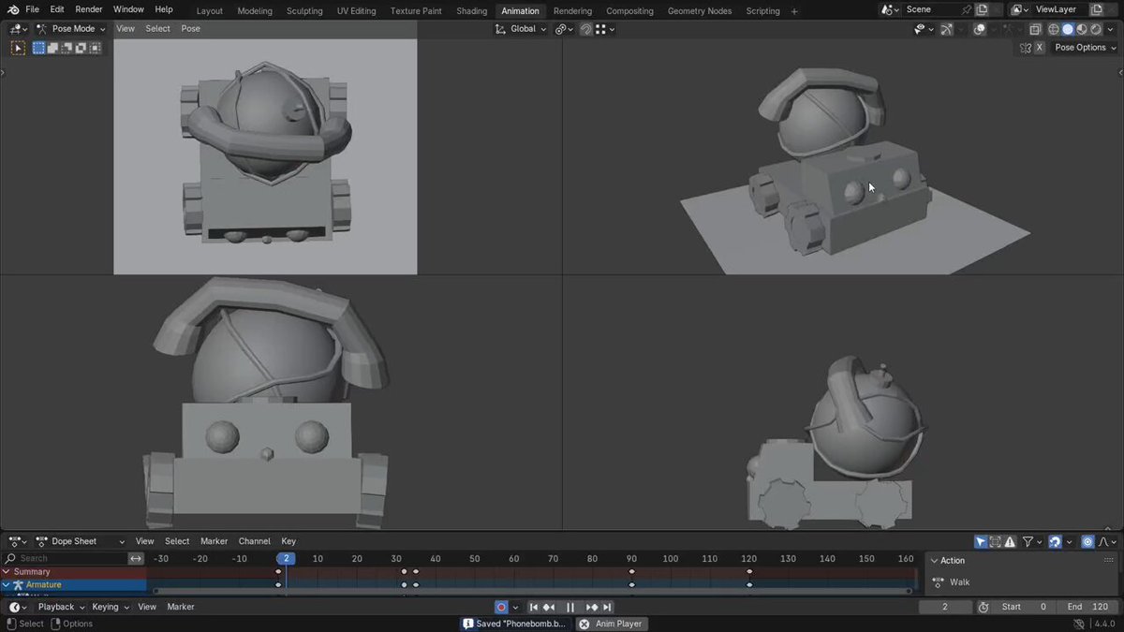Switch to Solid viewport shading
Image resolution: width=1124 pixels, height=632 pixels.
(1068, 29)
